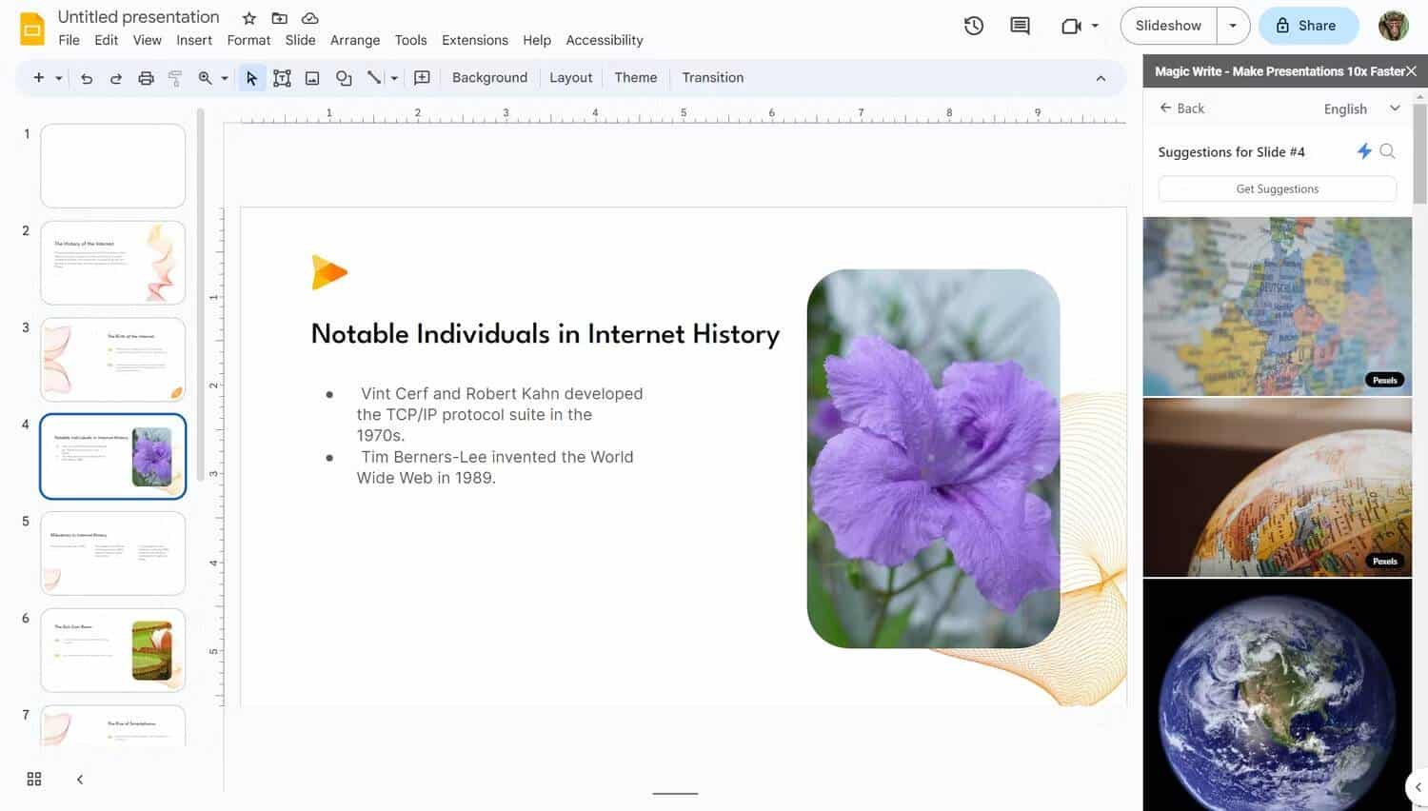The image size is (1428, 811).
Task: Hide the toolbar menus with chevron
Action: click(x=1101, y=78)
